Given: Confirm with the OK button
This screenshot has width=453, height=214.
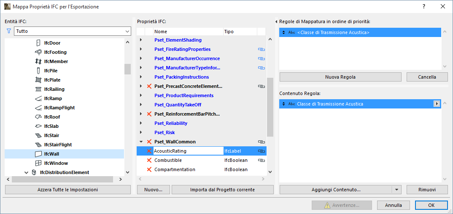Looking at the screenshot, I should click(431, 205).
